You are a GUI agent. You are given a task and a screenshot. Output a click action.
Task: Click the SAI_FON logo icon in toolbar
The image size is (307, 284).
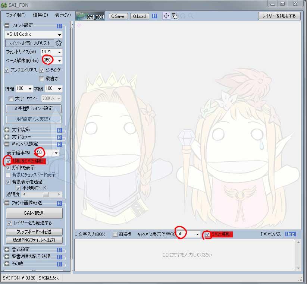point(90,16)
